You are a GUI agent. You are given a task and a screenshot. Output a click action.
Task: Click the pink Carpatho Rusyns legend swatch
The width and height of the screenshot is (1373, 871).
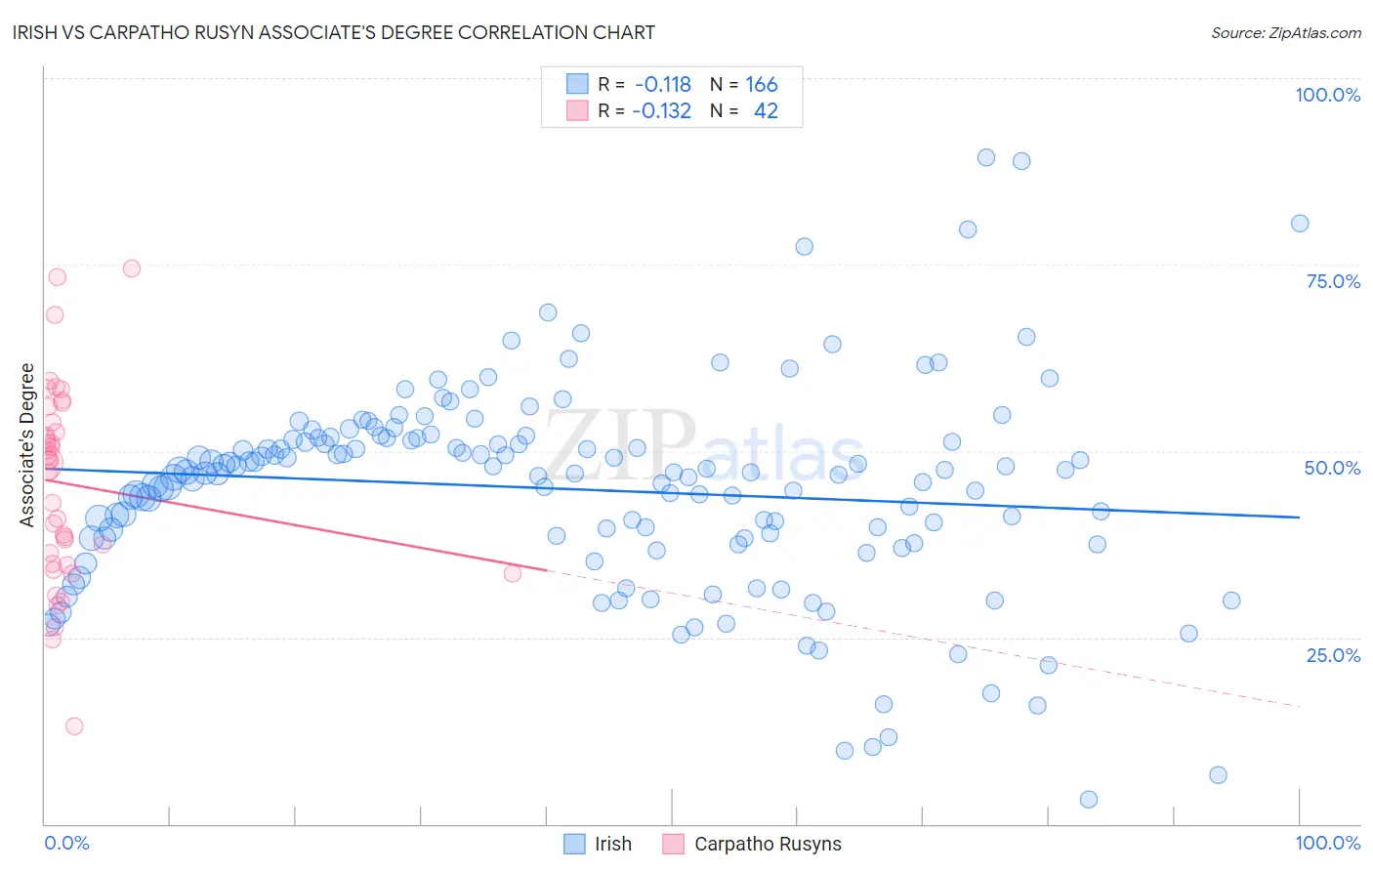673,844
